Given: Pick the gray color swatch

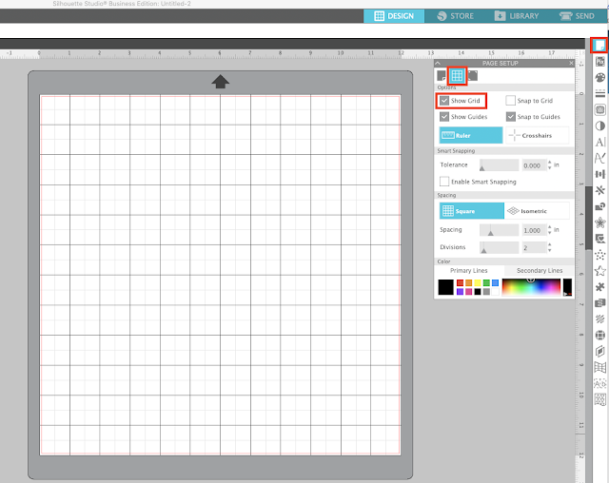Looking at the screenshot, I should 486,292.
